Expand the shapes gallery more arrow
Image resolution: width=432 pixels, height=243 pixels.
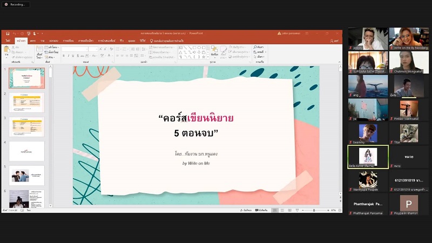tap(207, 56)
